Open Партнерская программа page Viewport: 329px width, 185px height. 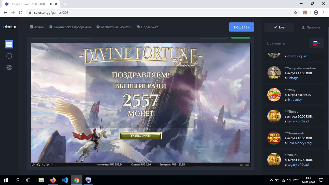[70, 27]
